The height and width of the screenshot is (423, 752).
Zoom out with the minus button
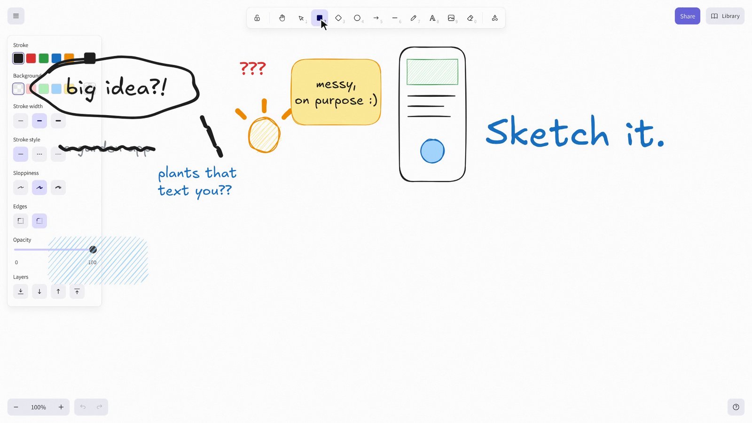pos(16,407)
